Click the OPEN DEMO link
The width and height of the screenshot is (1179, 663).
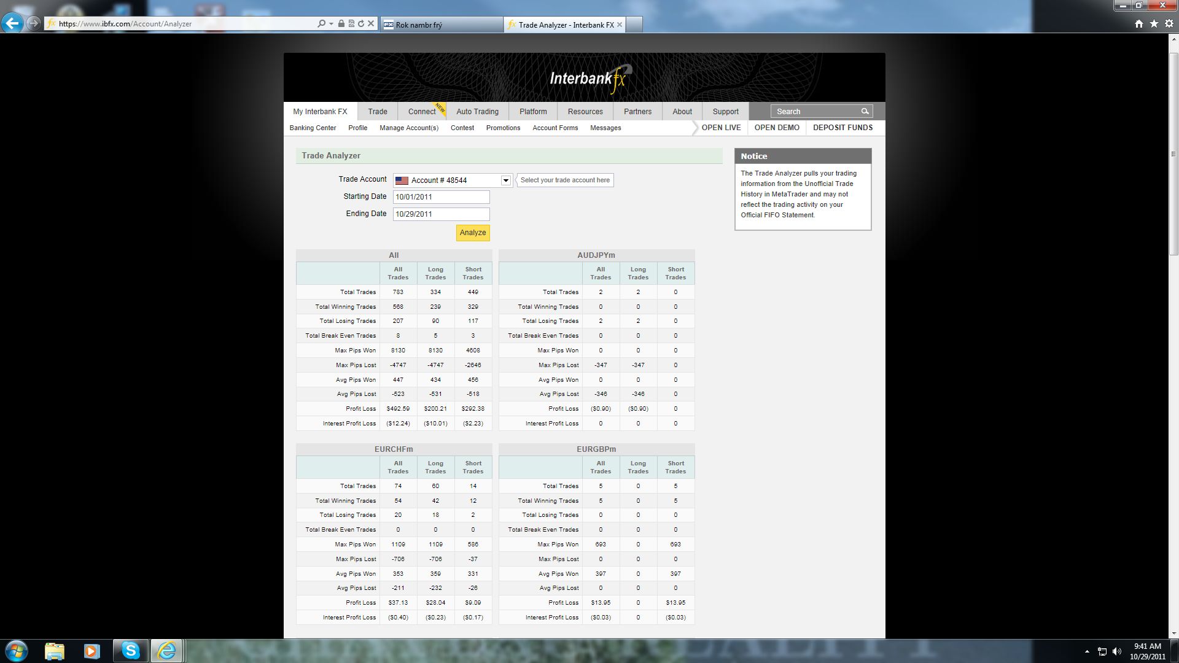777,128
